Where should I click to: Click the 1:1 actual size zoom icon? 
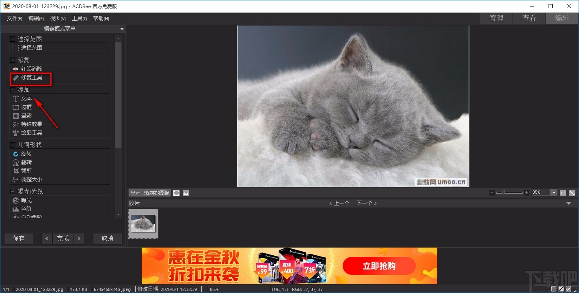(x=562, y=192)
